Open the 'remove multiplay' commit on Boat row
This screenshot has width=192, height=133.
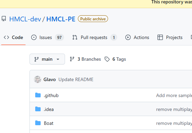pyautogui.click(x=174, y=123)
